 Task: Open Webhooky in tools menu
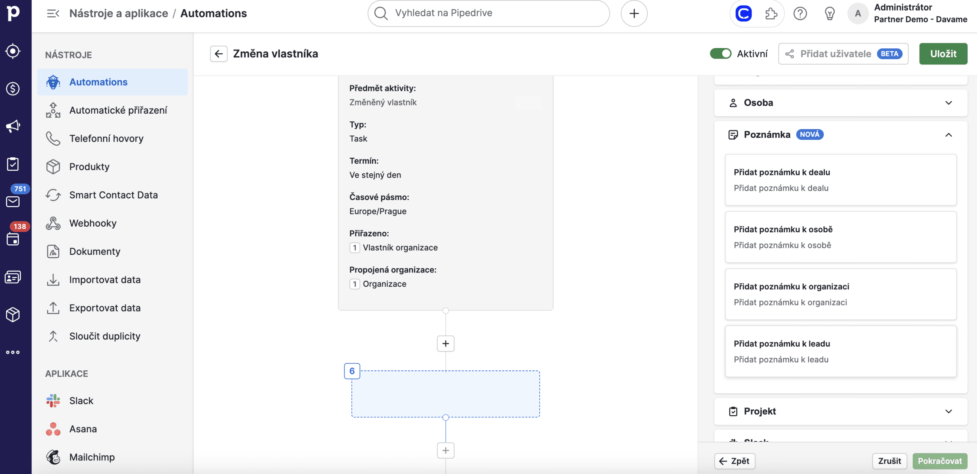pos(92,223)
